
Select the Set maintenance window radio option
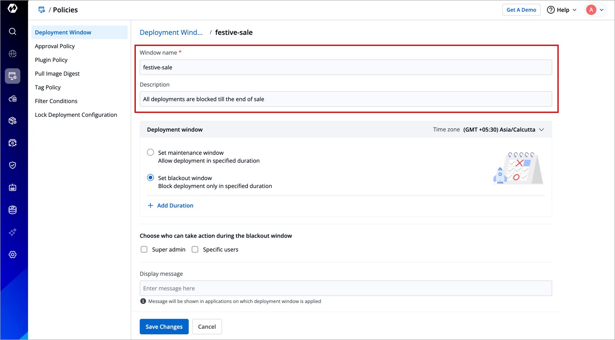pyautogui.click(x=150, y=152)
